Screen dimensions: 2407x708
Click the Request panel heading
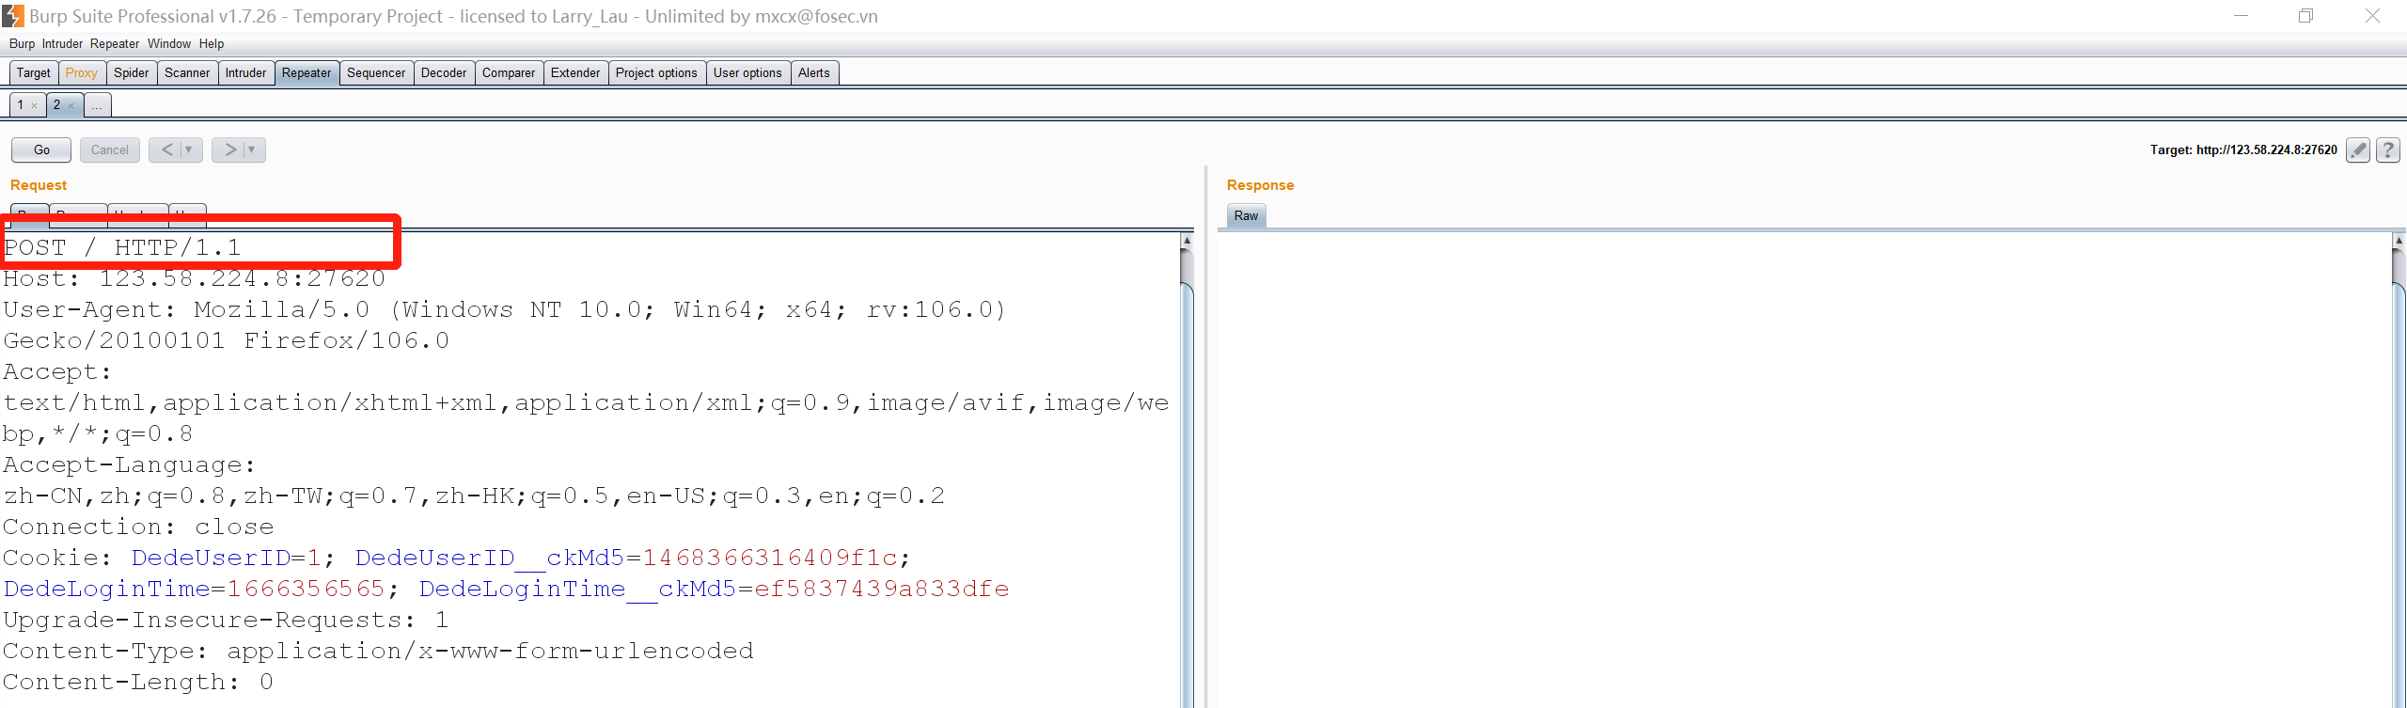[x=39, y=185]
